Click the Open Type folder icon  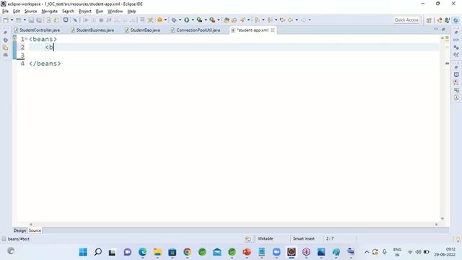coord(226,20)
